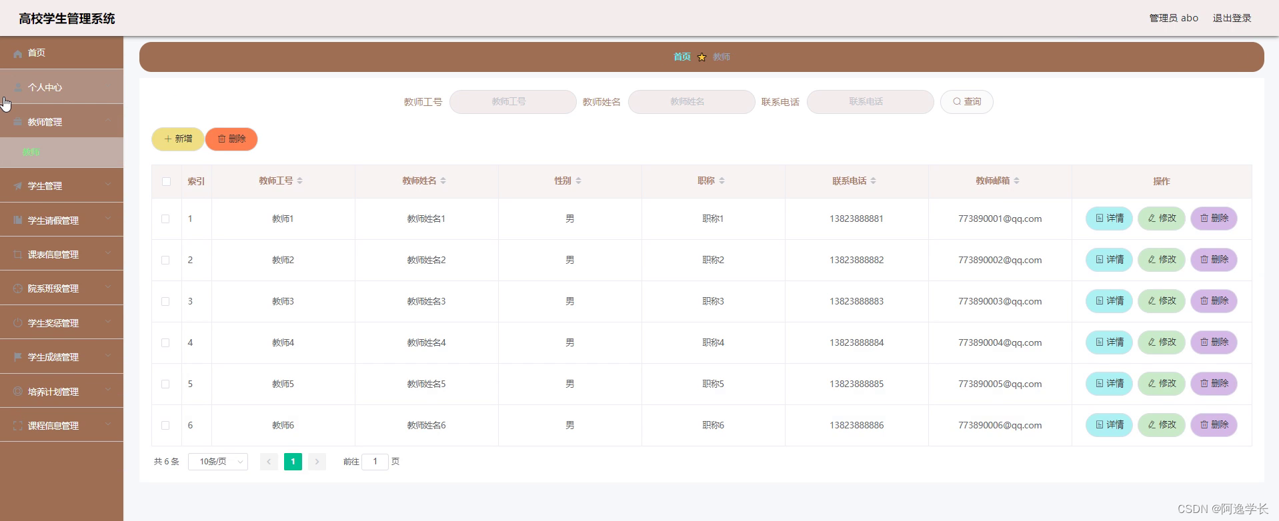Open 详情 for 教师1 row
Image resolution: width=1279 pixels, height=521 pixels.
coord(1109,219)
